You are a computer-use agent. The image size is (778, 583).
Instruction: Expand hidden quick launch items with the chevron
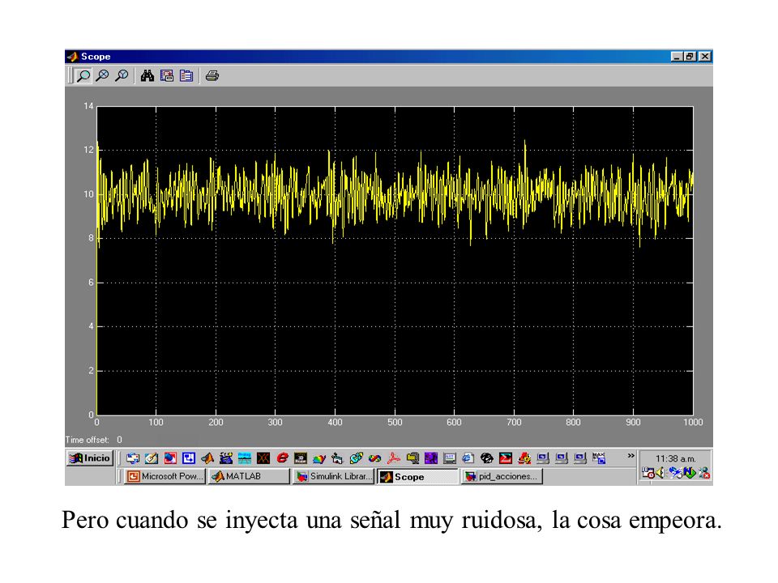[x=631, y=456]
